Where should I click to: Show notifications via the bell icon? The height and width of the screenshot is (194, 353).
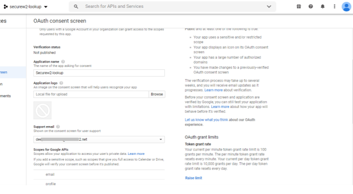[x=323, y=6]
